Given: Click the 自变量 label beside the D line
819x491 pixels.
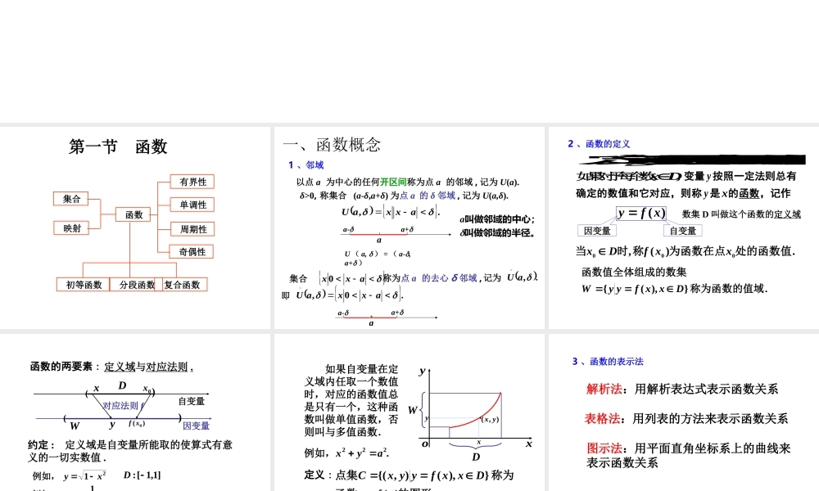Looking at the screenshot, I should (x=191, y=401).
